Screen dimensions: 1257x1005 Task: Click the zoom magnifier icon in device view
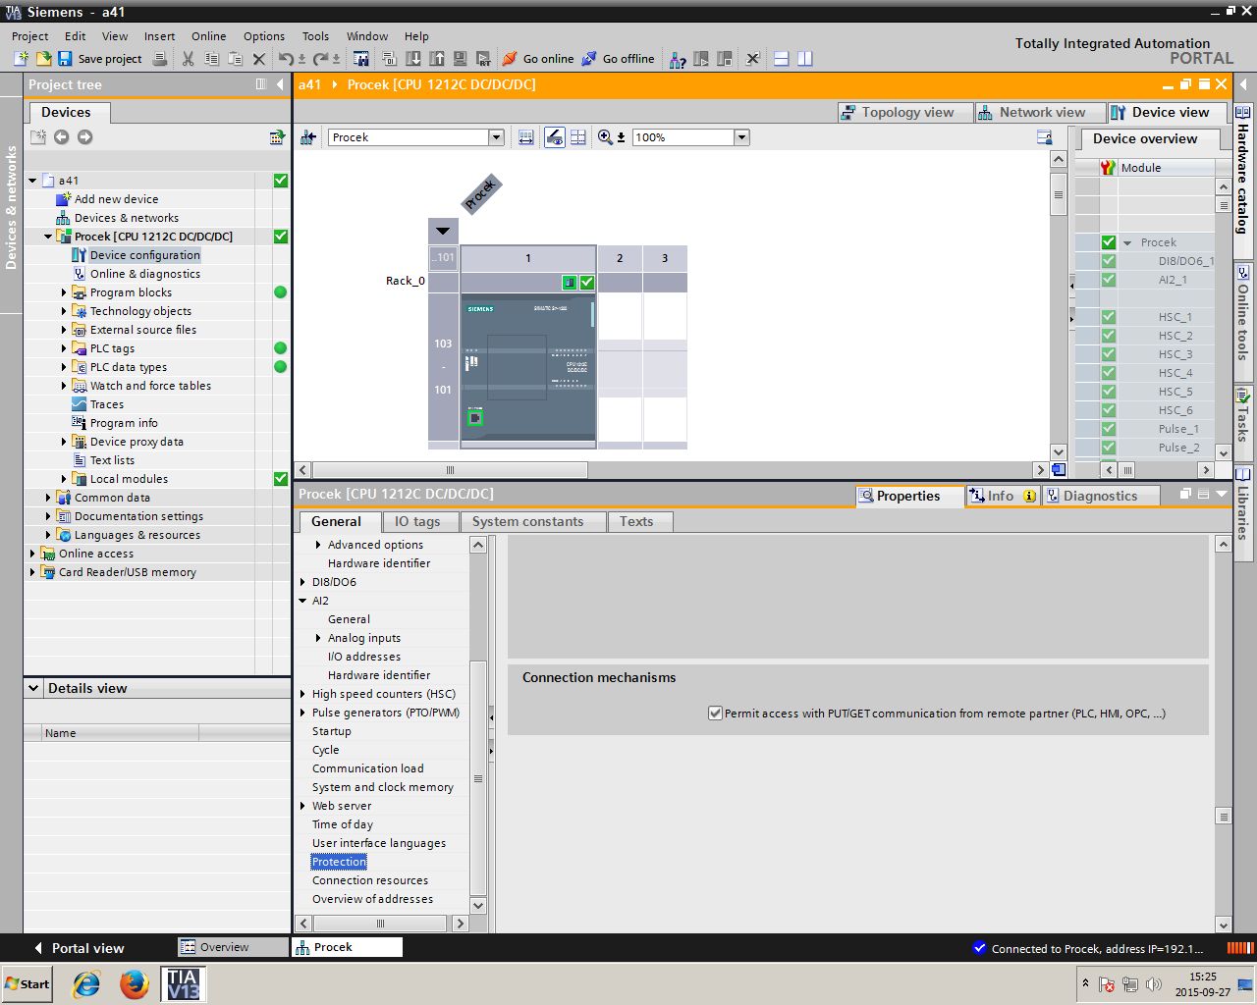605,137
